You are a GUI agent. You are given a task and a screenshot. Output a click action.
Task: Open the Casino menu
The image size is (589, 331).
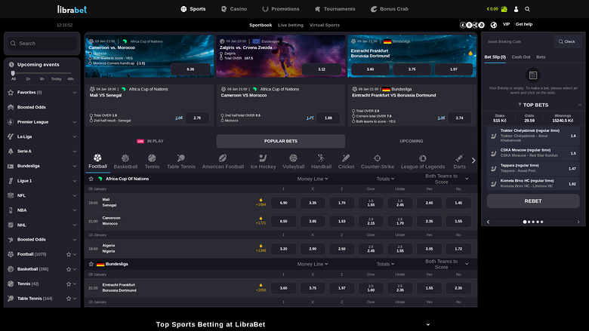[233, 9]
